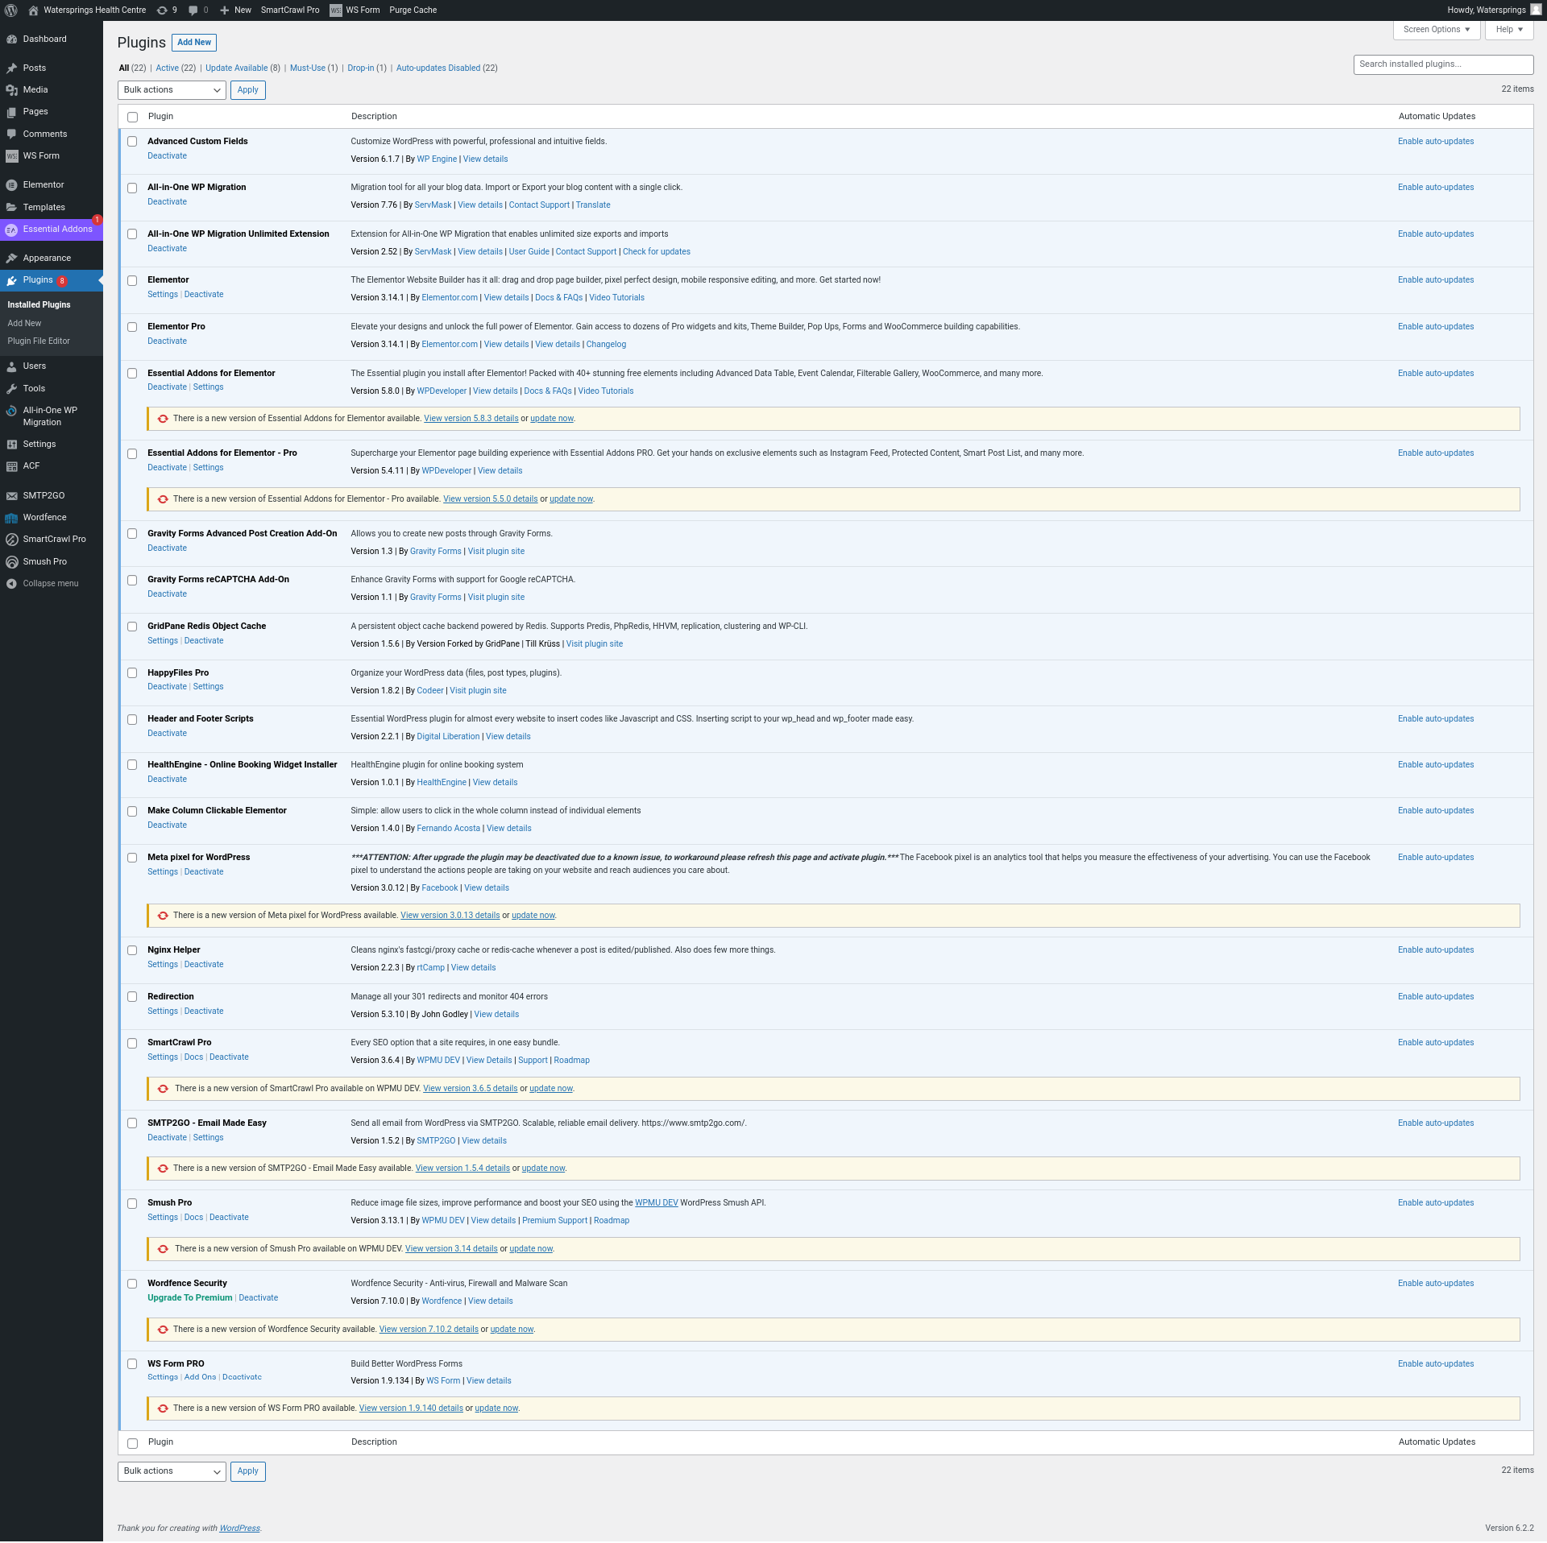The height and width of the screenshot is (1543, 1547).
Task: Open the Dashboard sidebar icon
Action: (11, 39)
